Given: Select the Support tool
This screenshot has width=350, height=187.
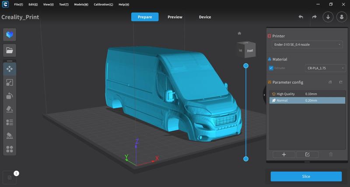Looking at the screenshot, I should coord(10,136).
